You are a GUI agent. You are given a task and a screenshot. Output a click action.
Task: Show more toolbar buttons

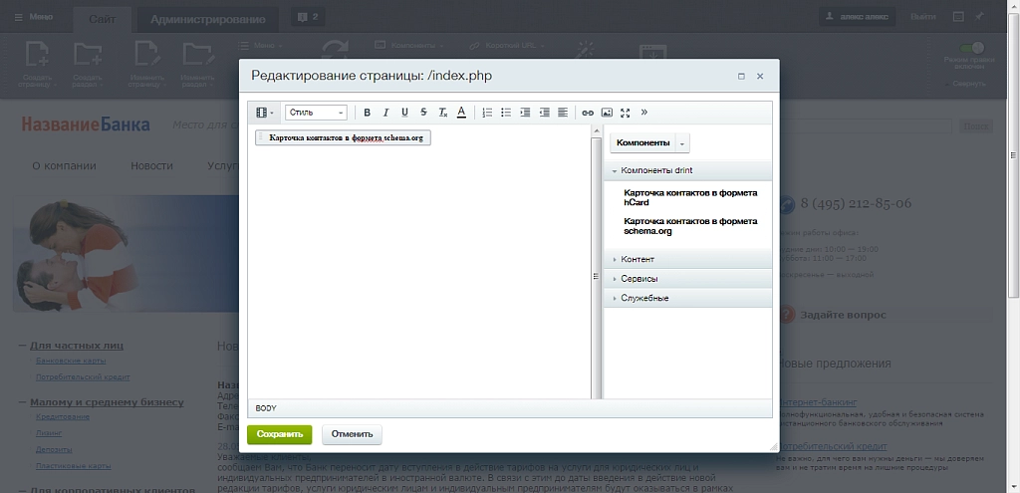coord(644,112)
